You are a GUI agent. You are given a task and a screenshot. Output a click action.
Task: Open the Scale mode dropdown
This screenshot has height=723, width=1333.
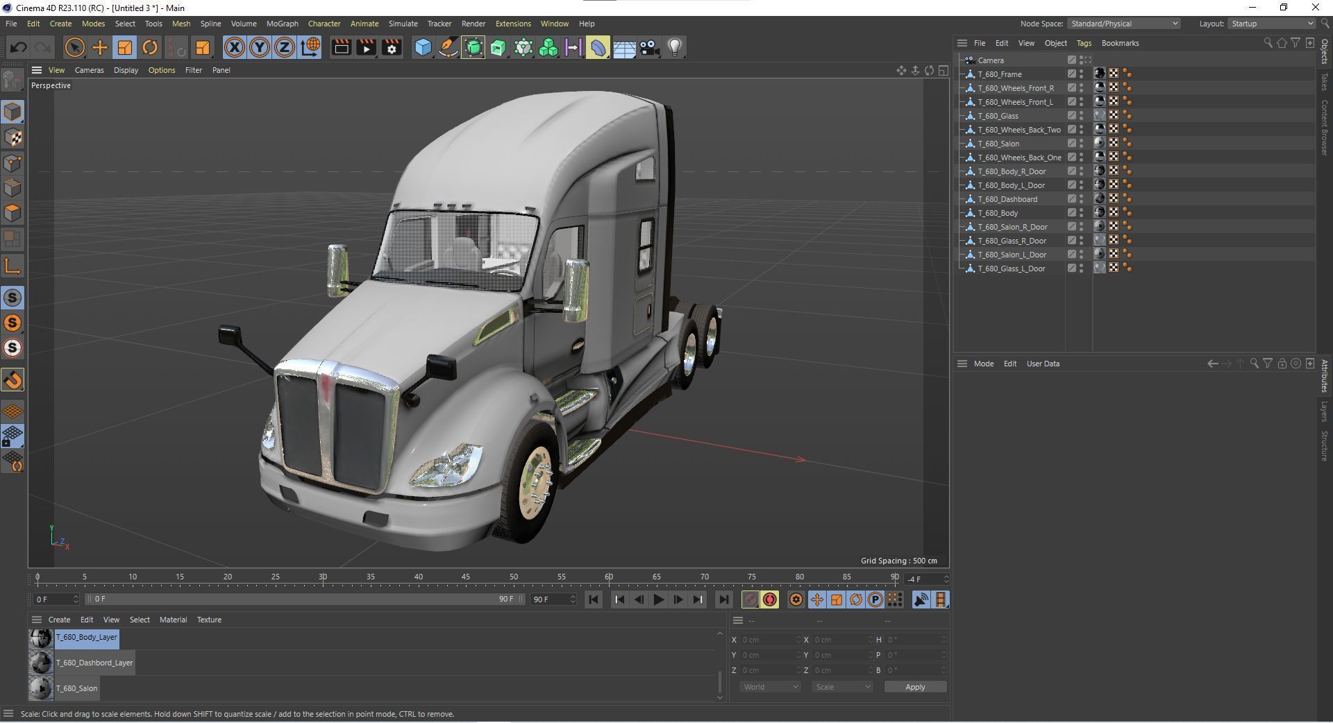click(x=841, y=687)
